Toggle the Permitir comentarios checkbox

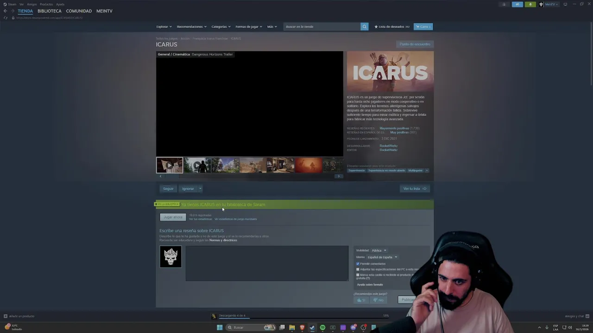pos(358,264)
